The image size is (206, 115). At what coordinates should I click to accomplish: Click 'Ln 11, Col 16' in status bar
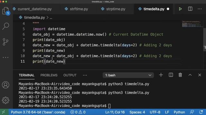(115, 112)
